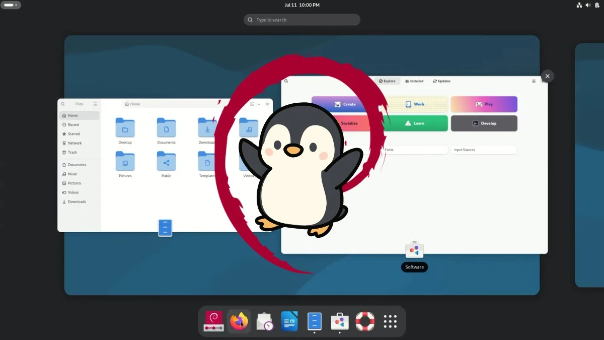The height and width of the screenshot is (340, 604).
Task: Switch to the Installed tab in Software
Action: coord(414,81)
